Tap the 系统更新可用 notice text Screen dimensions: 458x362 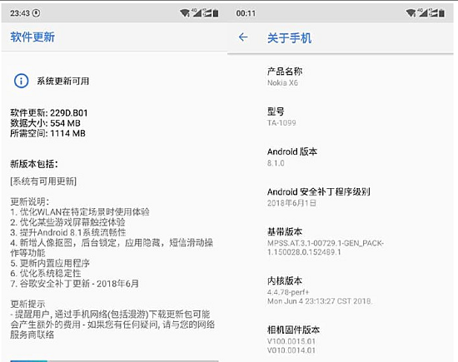pyautogui.click(x=62, y=81)
